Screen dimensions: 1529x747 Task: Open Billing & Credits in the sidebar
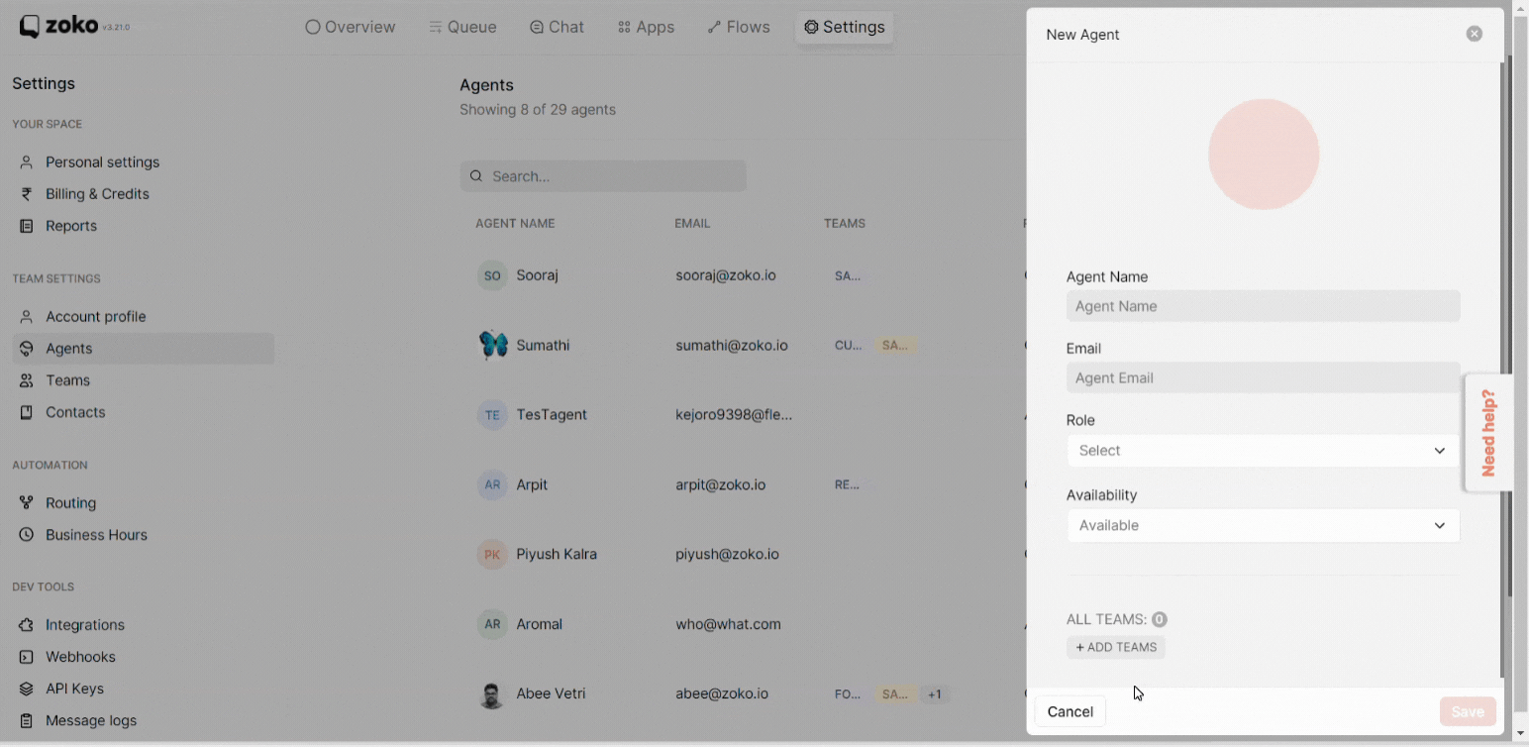[x=97, y=194]
